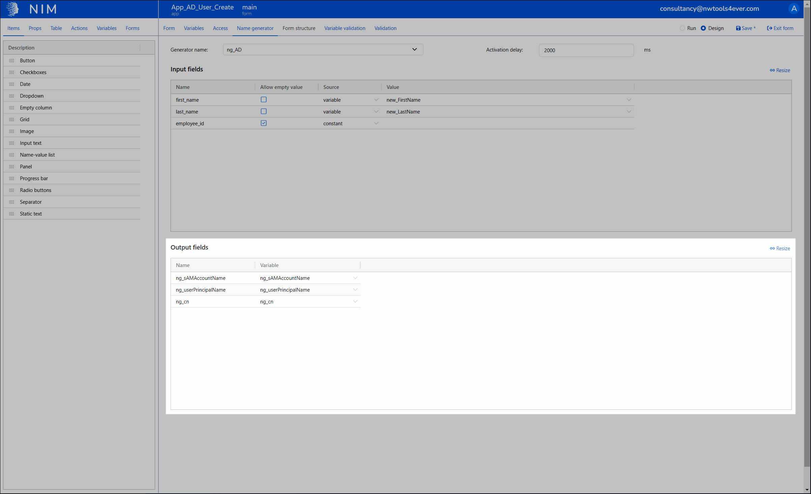Screen dimensions: 811x494
Task: Grab the drag handle beside Static text
Action: pos(12,214)
